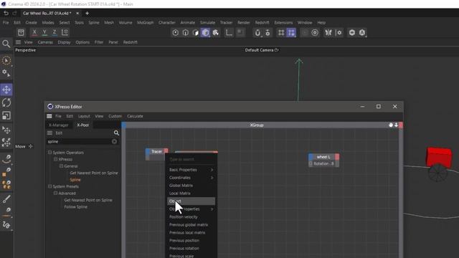Select the Live Selection tool
The width and height of the screenshot is (459, 258).
click(6, 60)
